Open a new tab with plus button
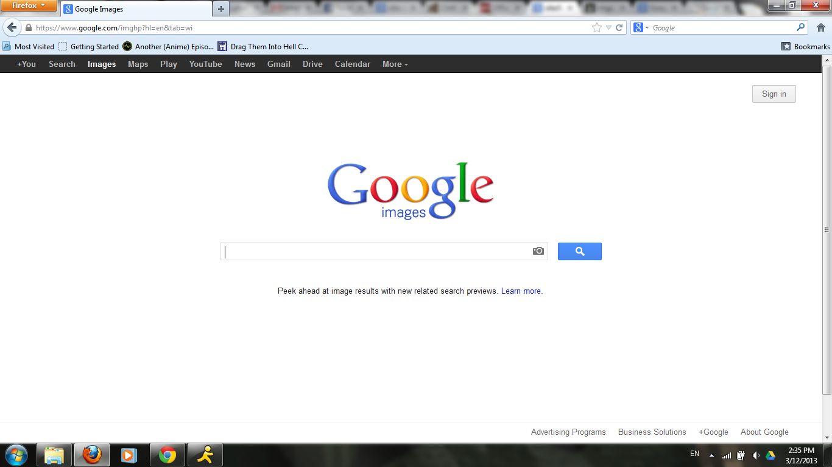The image size is (832, 467). (x=221, y=9)
